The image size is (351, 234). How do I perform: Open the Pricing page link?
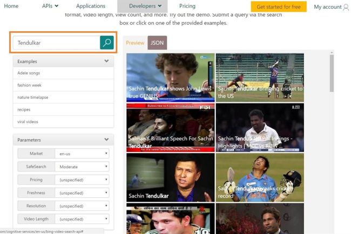pos(187,6)
